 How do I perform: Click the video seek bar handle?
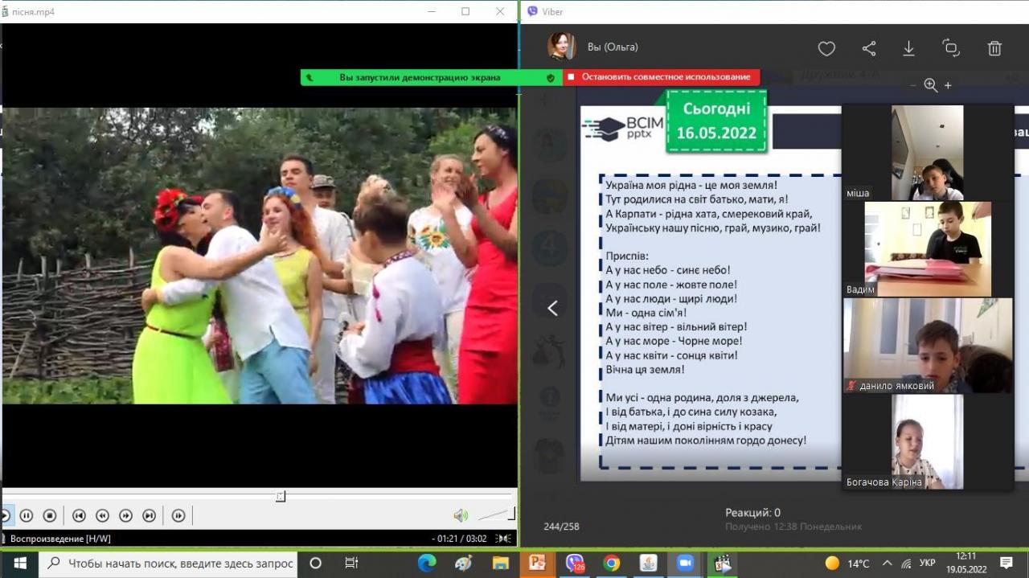point(280,497)
